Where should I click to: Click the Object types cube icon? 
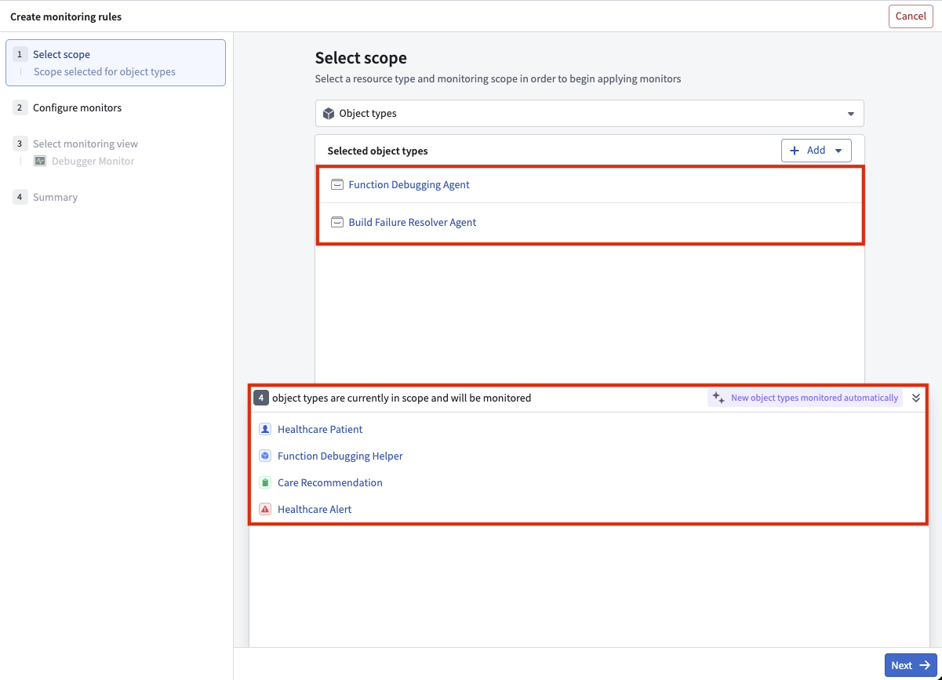point(329,114)
